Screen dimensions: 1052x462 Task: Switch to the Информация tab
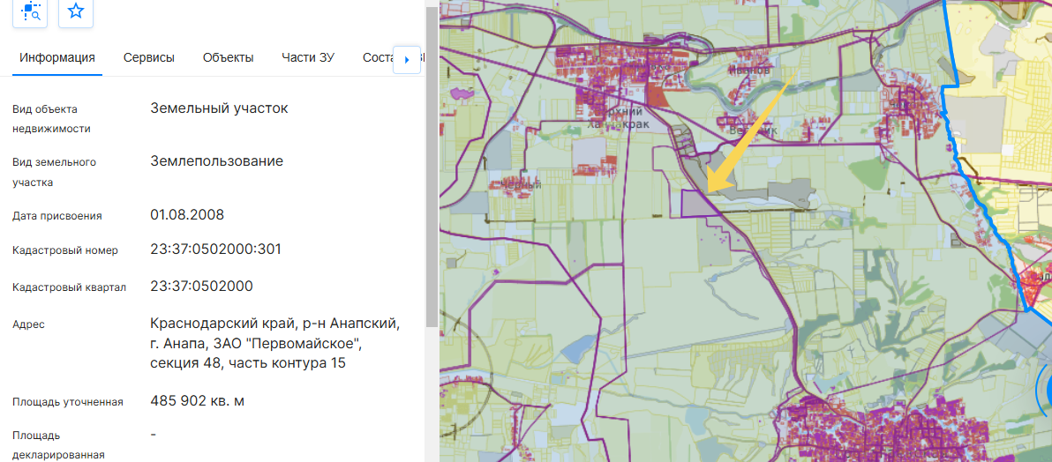click(57, 58)
